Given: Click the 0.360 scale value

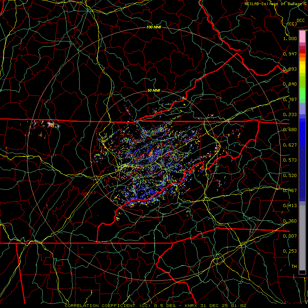Looking at the screenshot, I should coord(290,221).
